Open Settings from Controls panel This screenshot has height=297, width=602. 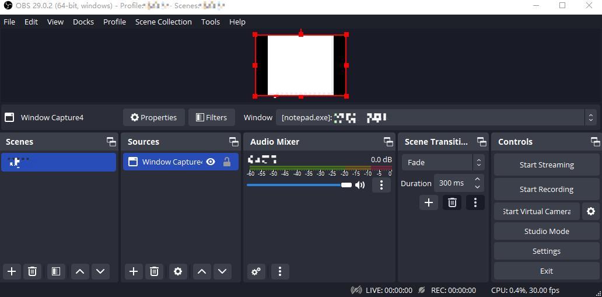[x=547, y=251]
